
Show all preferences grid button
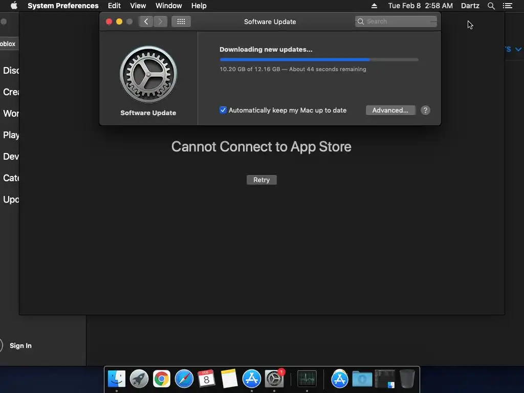click(181, 21)
